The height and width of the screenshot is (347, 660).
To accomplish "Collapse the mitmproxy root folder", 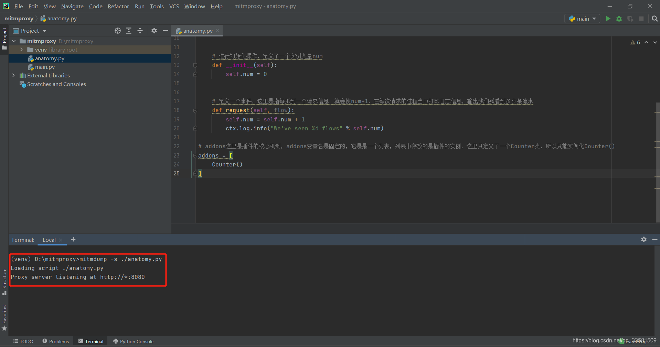I will pyautogui.click(x=14, y=41).
